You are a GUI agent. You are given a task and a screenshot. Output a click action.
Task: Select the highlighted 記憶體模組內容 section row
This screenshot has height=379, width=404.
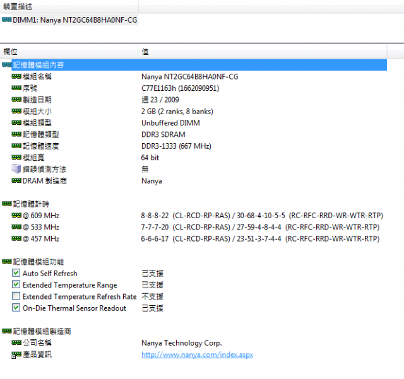tap(199, 65)
